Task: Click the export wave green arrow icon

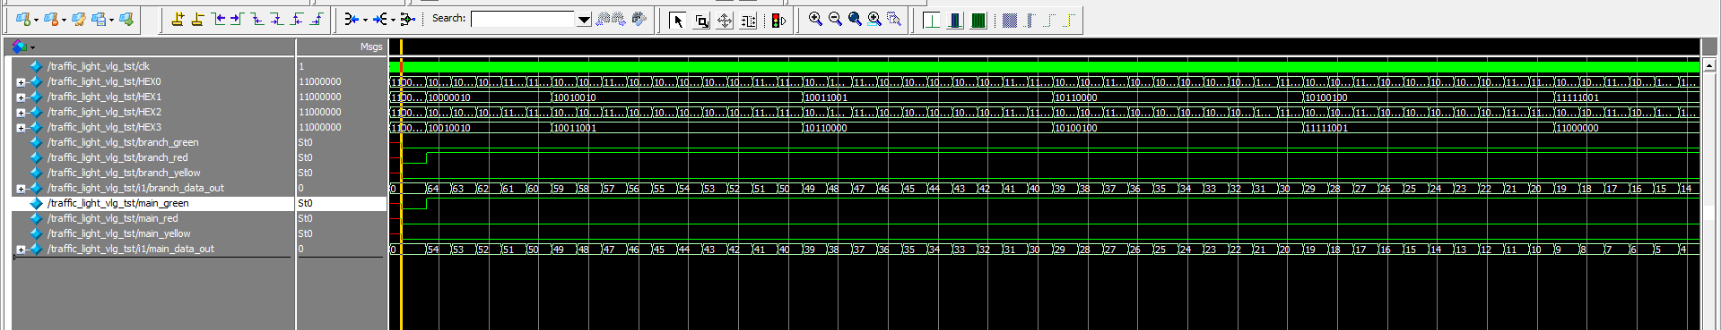Action: click(126, 19)
